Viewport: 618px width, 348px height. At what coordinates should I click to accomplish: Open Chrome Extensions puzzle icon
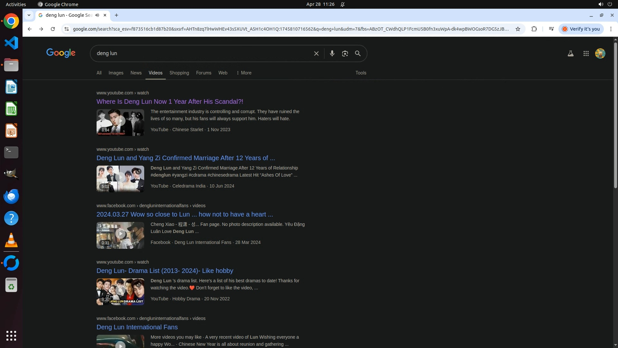click(534, 29)
